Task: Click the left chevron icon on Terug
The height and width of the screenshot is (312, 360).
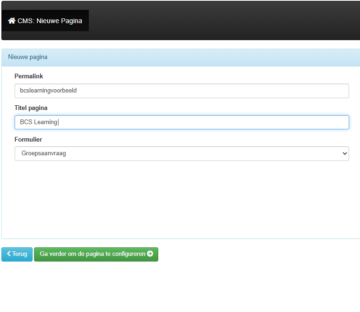Action: coord(9,254)
